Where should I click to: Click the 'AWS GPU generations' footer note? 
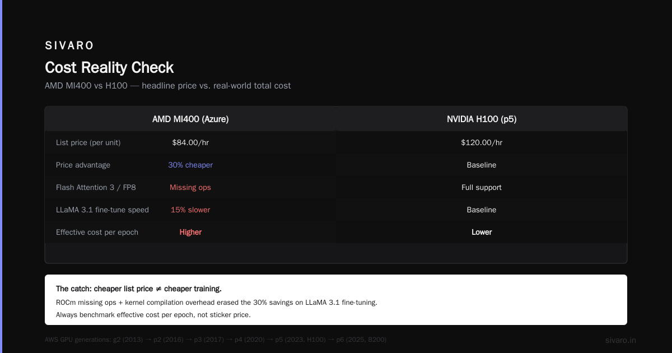point(216,340)
